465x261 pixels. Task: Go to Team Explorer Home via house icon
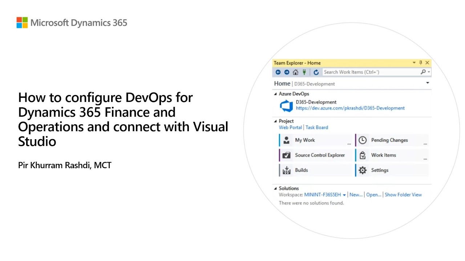(x=296, y=72)
